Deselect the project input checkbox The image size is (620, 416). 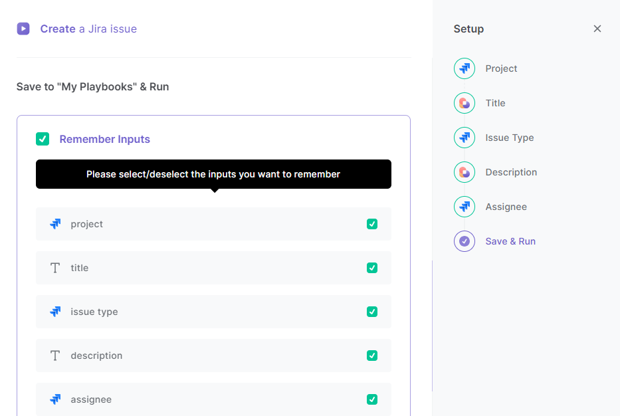pyautogui.click(x=372, y=224)
